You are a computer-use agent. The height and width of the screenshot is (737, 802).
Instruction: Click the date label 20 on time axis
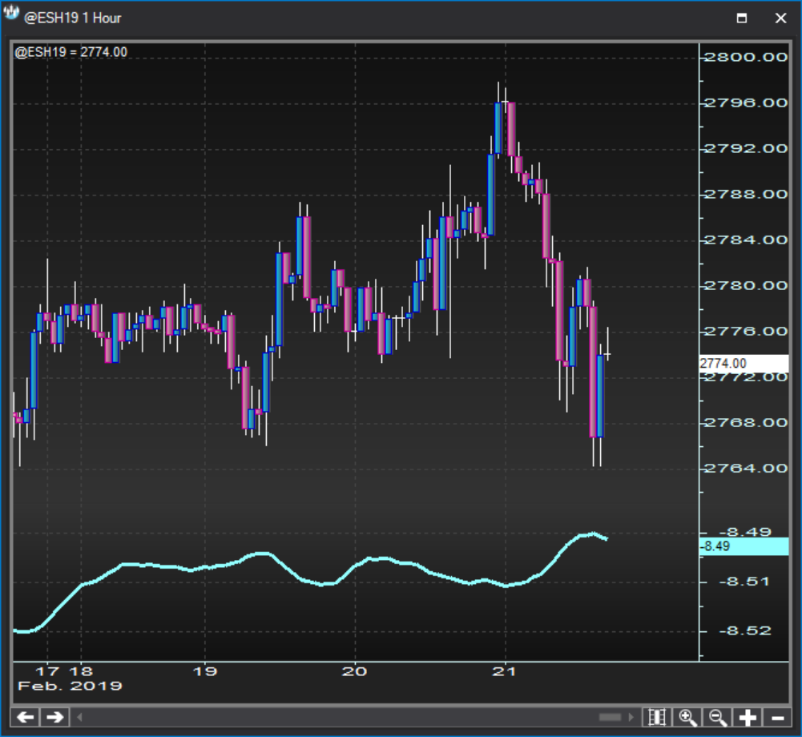coord(354,671)
